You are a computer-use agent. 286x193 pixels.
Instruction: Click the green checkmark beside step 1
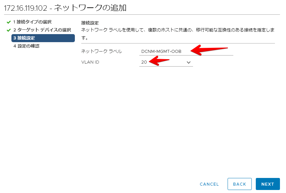coord(9,22)
